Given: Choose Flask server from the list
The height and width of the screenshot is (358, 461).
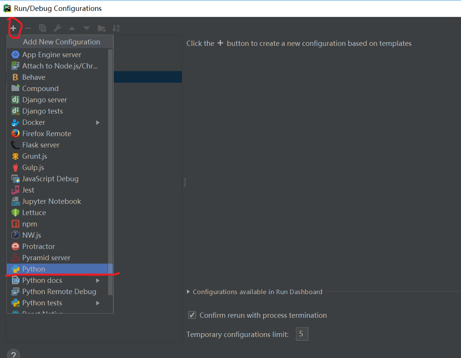Looking at the screenshot, I should click(x=57, y=145).
